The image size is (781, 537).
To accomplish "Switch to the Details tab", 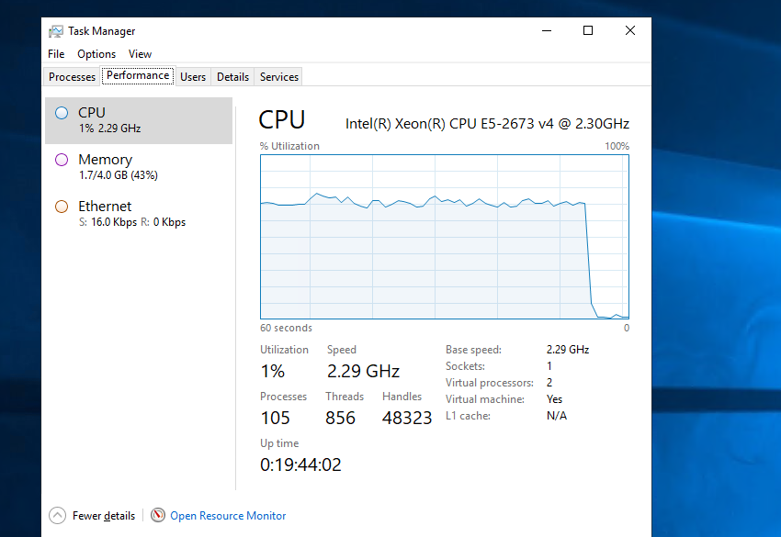I will [233, 77].
